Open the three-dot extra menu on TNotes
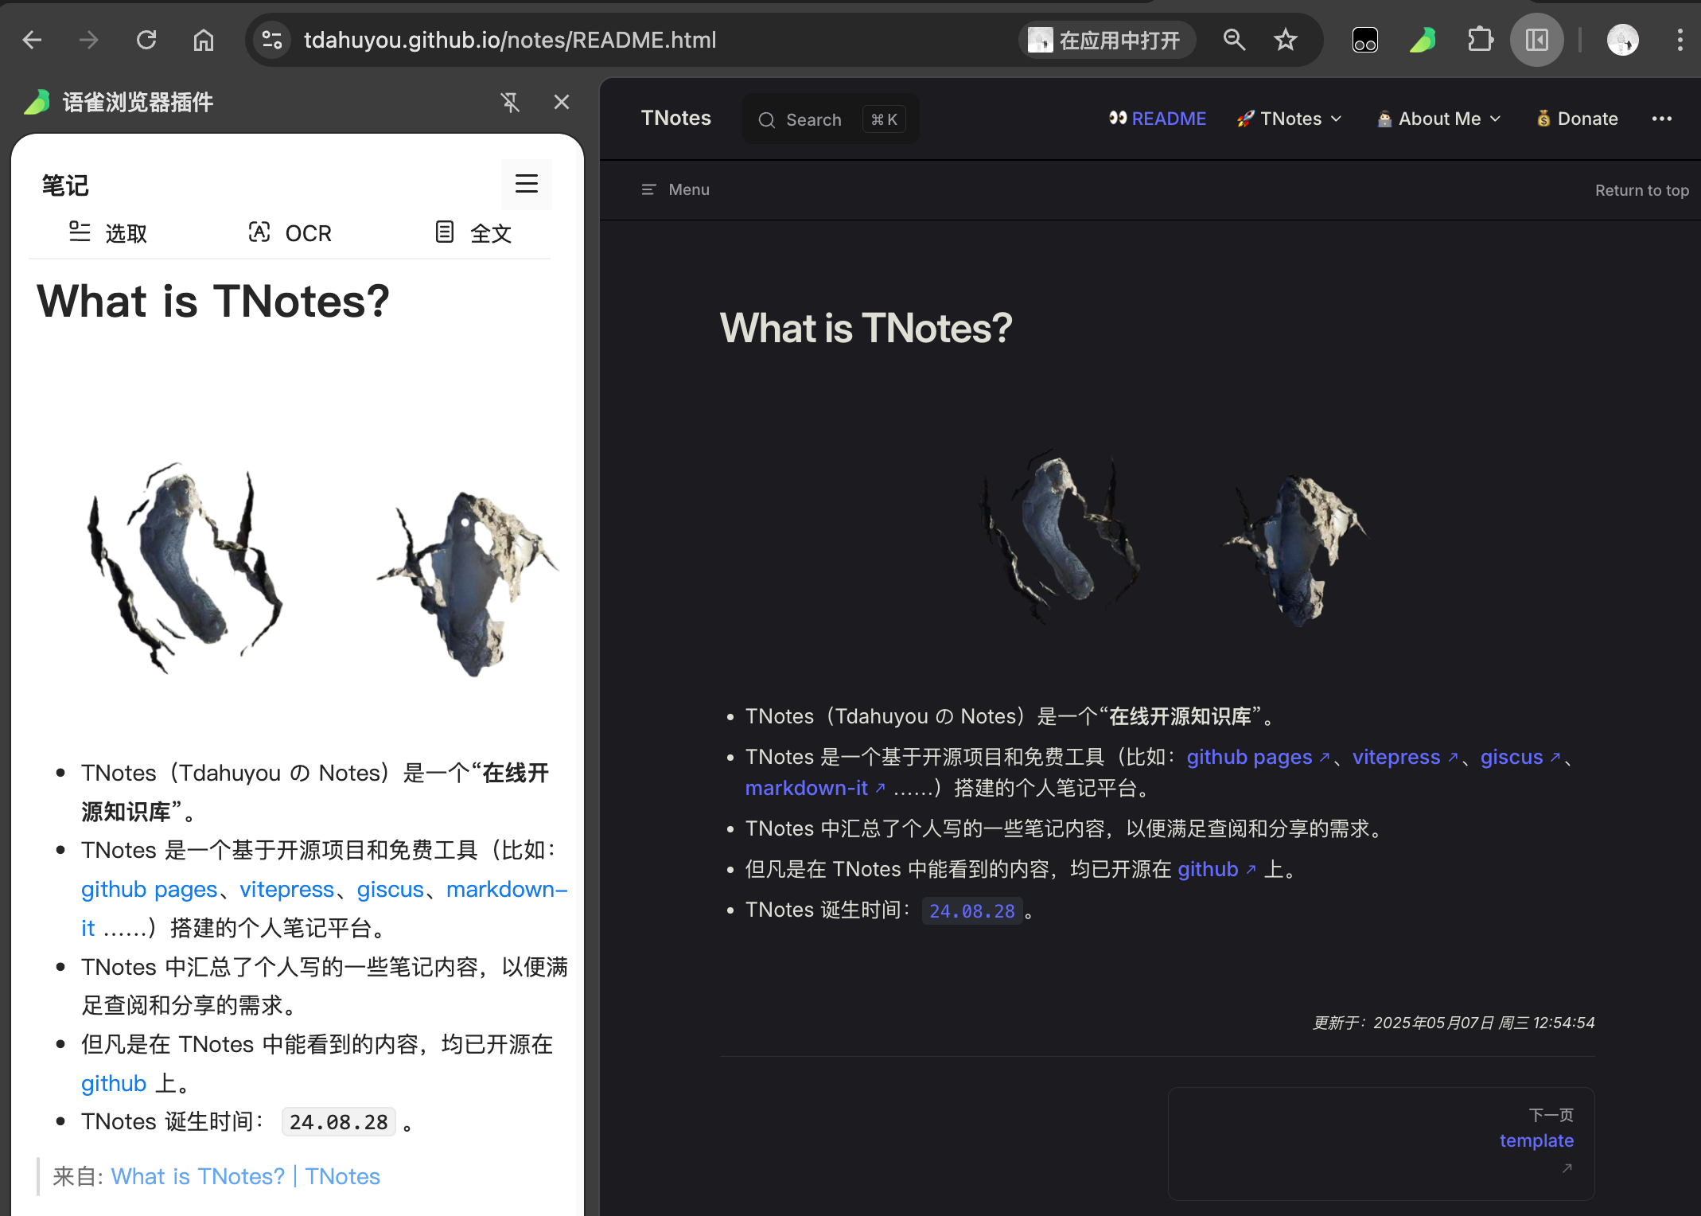 click(1661, 119)
